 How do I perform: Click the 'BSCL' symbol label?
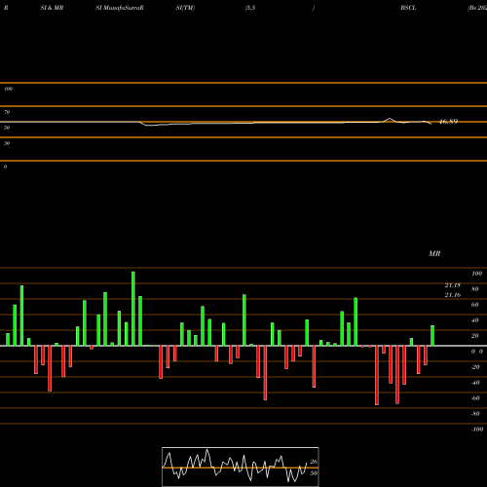click(408, 8)
